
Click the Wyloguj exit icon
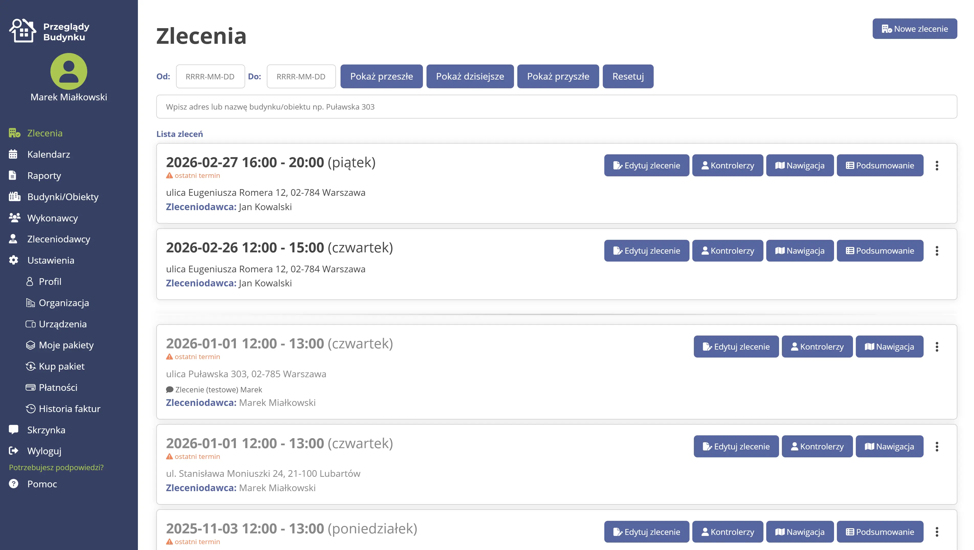click(x=14, y=451)
